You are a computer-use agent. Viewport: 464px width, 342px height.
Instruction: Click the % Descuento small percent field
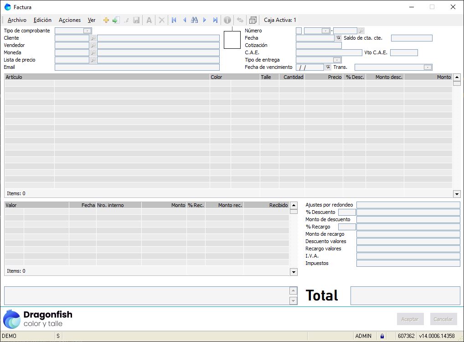(347, 212)
